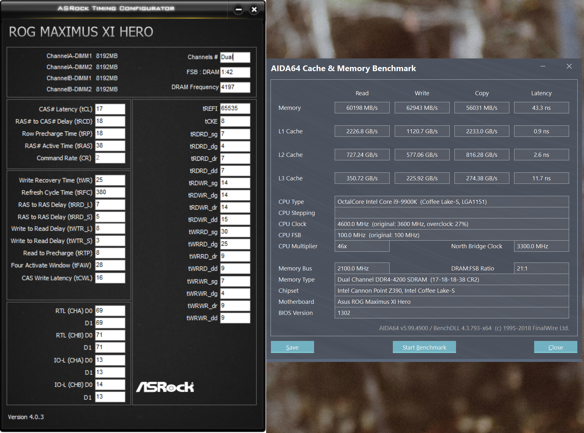
Task: Minimize the AIDA64 benchmark window
Action: click(543, 66)
